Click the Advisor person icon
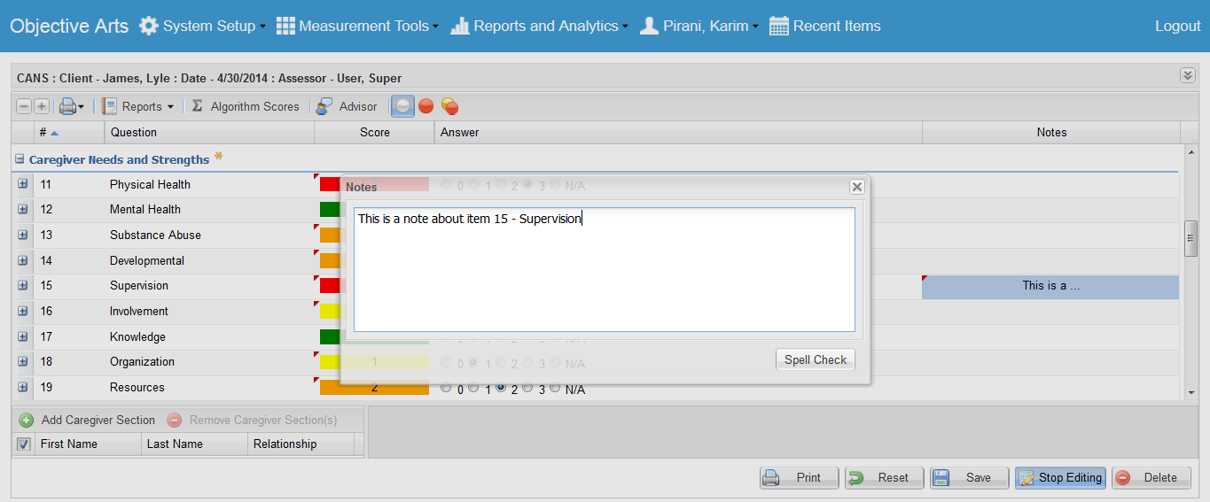 [x=325, y=106]
